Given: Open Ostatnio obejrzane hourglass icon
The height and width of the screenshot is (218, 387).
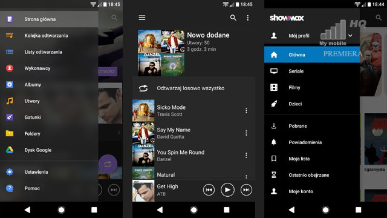Looking at the screenshot, I should [274, 175].
